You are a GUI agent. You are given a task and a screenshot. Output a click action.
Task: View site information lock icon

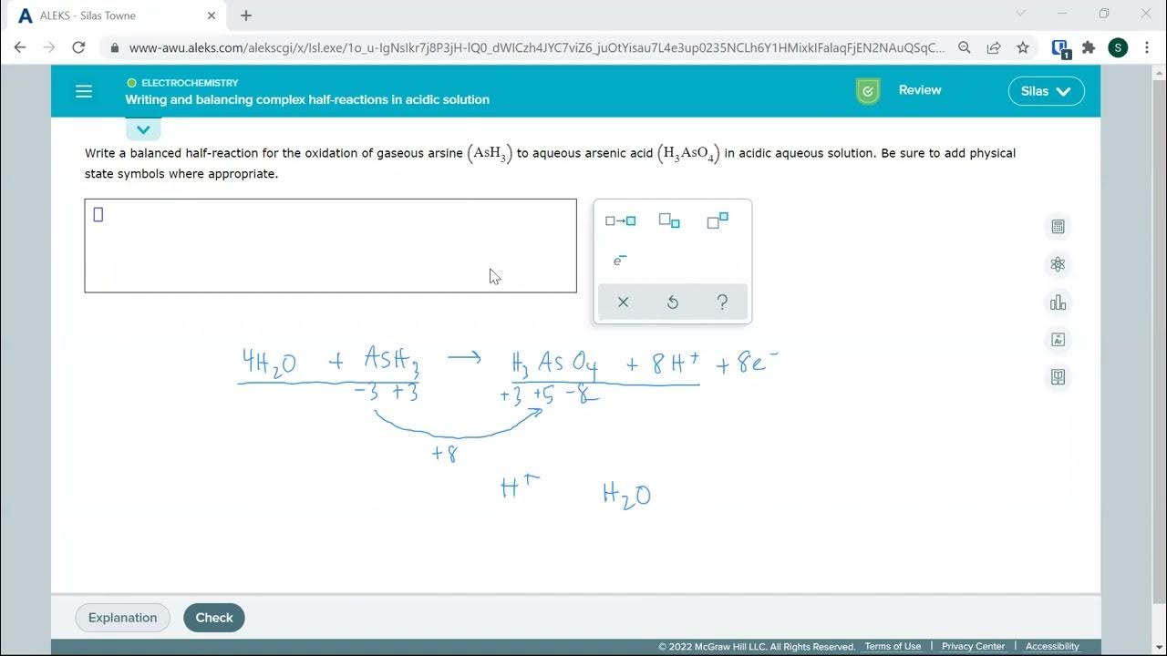[114, 48]
